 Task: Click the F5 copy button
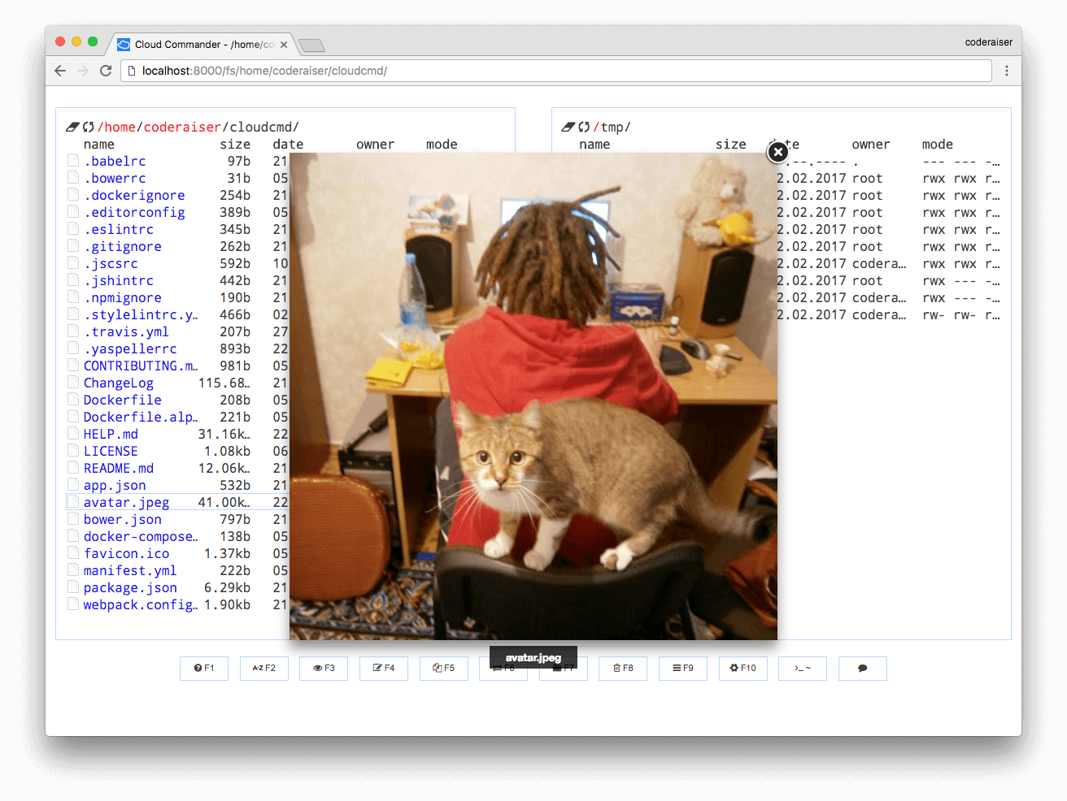[x=444, y=668]
